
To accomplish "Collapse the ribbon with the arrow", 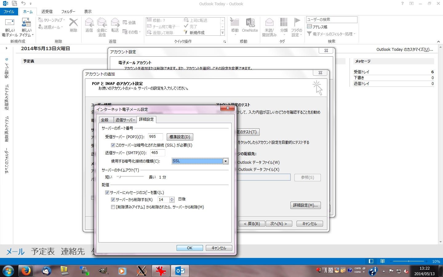I will [x=438, y=42].
